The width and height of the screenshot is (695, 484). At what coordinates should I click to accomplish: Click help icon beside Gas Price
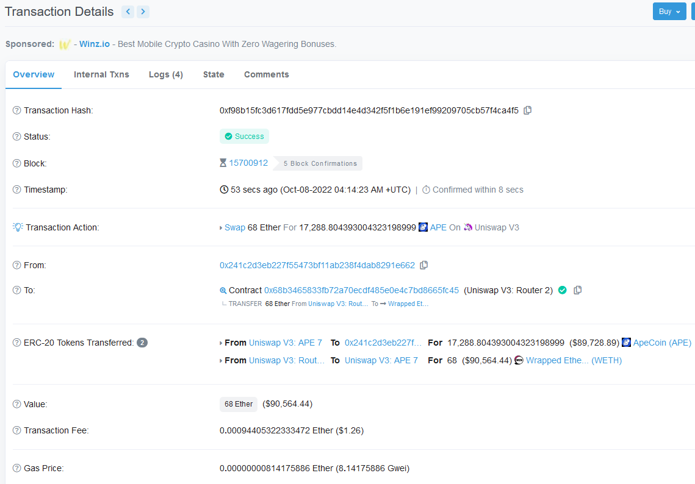[17, 468]
